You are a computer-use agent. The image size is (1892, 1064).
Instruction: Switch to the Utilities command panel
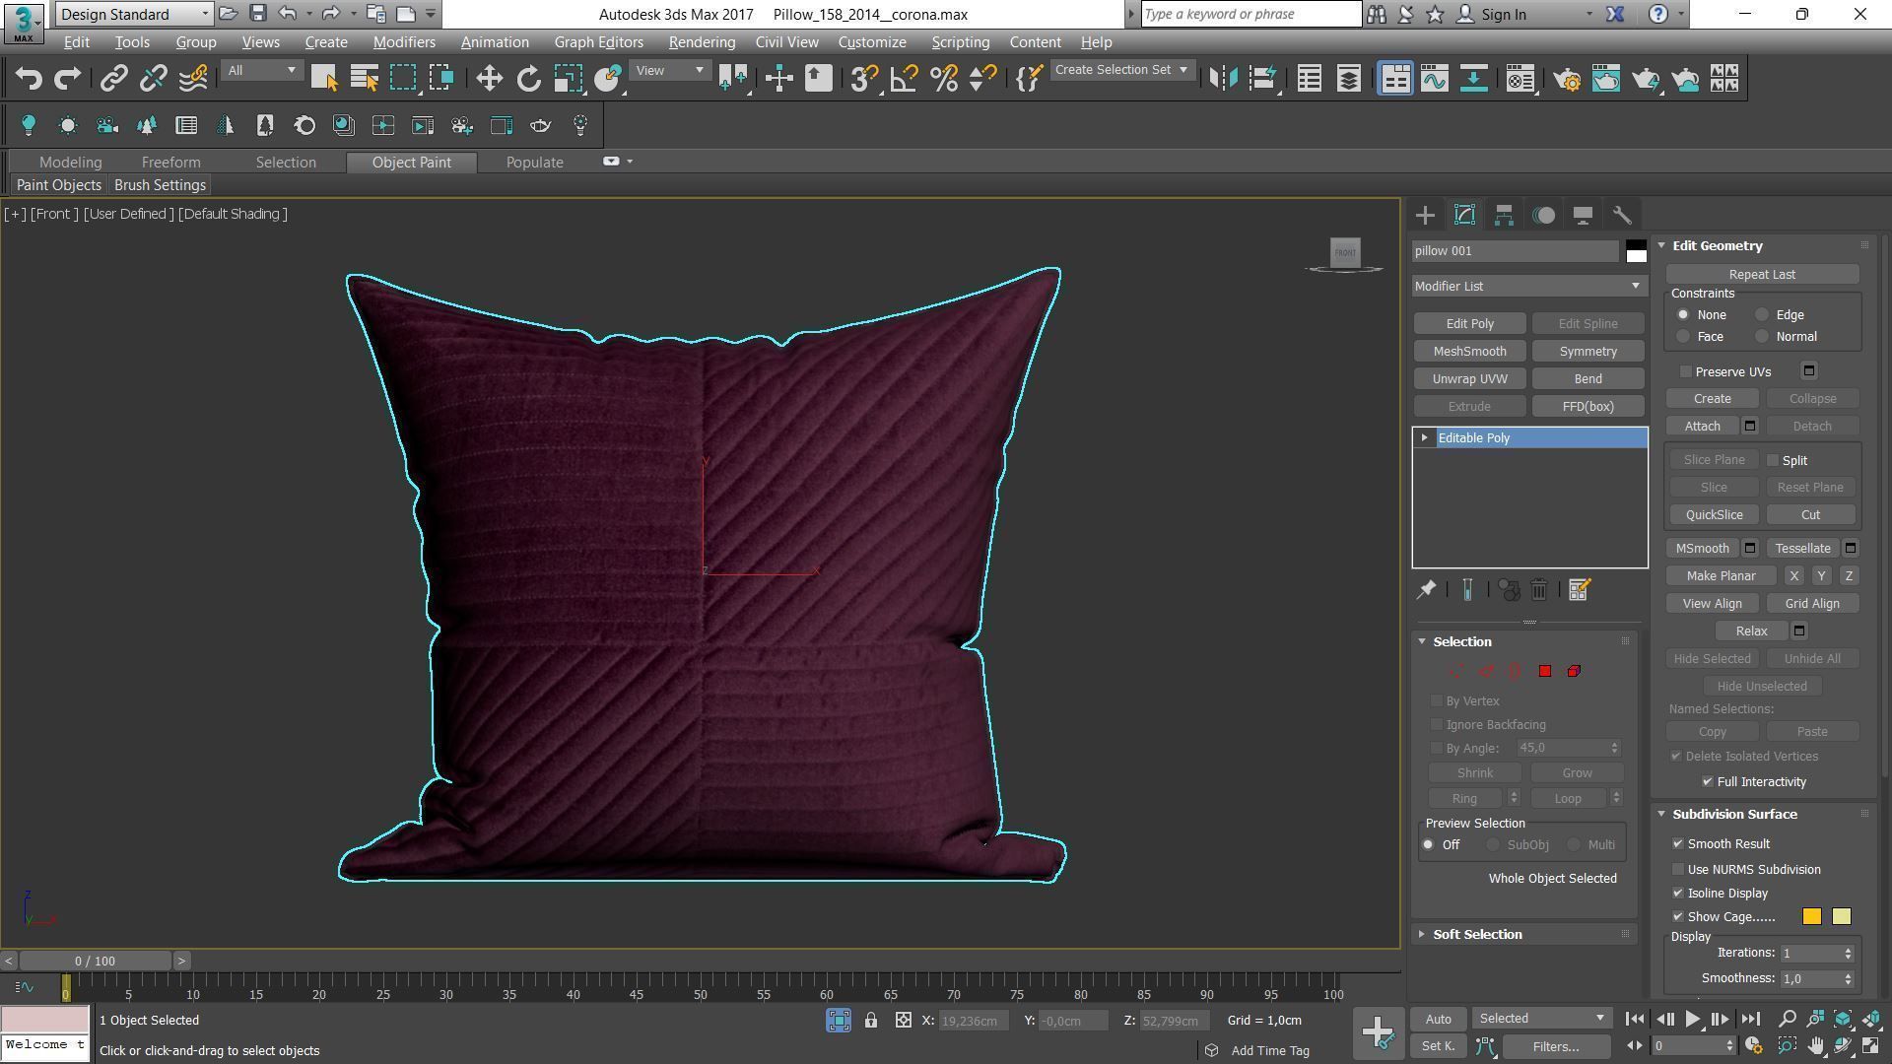(x=1622, y=215)
